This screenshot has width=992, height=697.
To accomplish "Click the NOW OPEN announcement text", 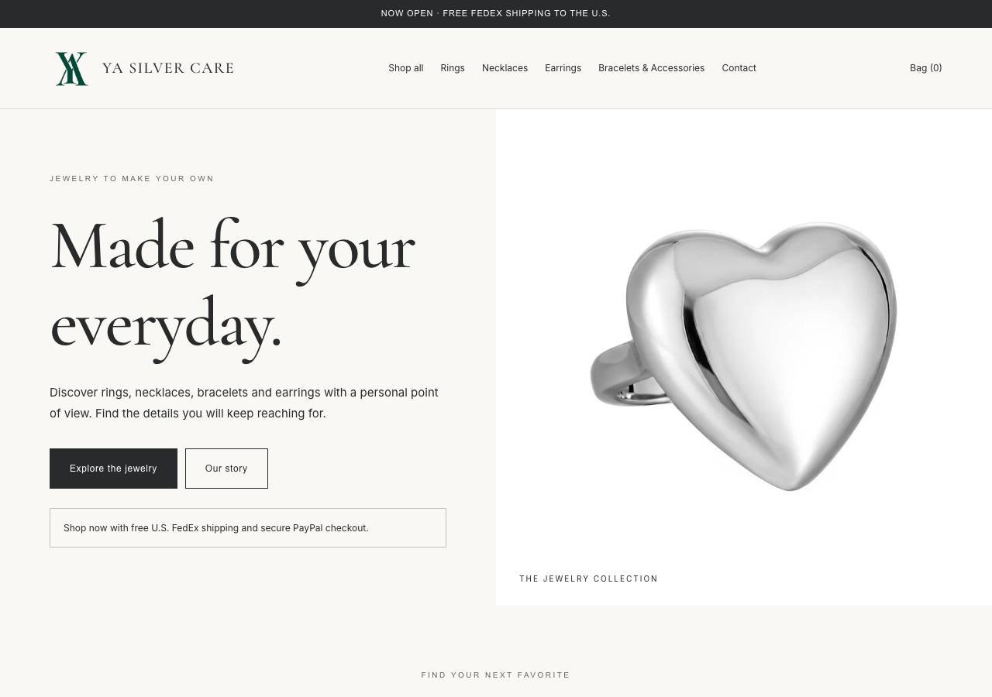I will pyautogui.click(x=407, y=13).
